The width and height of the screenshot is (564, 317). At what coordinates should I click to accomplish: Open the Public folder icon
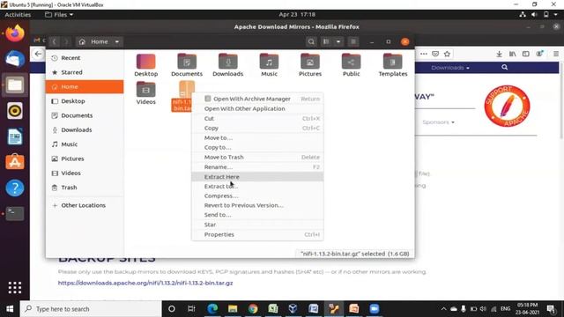pos(351,65)
